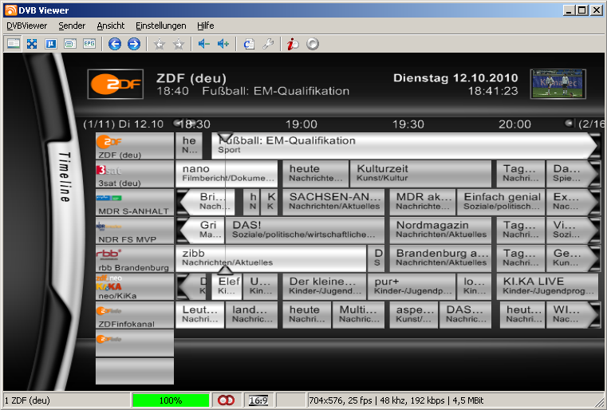
Task: Click the stereo audio rings icon in status bar
Action: pyautogui.click(x=226, y=400)
